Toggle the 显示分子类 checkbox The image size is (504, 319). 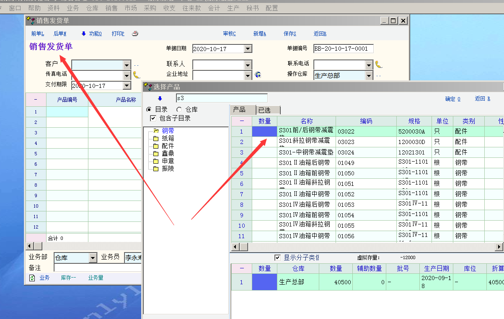277,257
